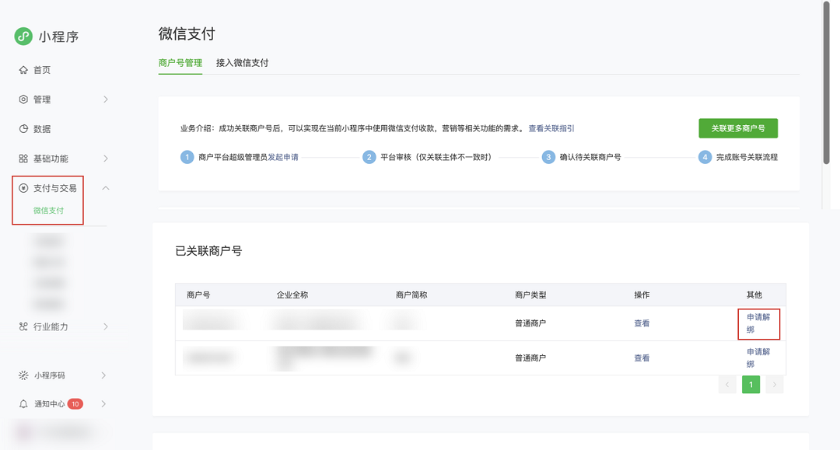This screenshot has width=840, height=450.
Task: Select page 1 in pagination
Action: tap(751, 385)
